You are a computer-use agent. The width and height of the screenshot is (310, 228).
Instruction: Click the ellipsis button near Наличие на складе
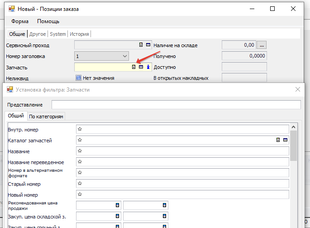pos(262,45)
